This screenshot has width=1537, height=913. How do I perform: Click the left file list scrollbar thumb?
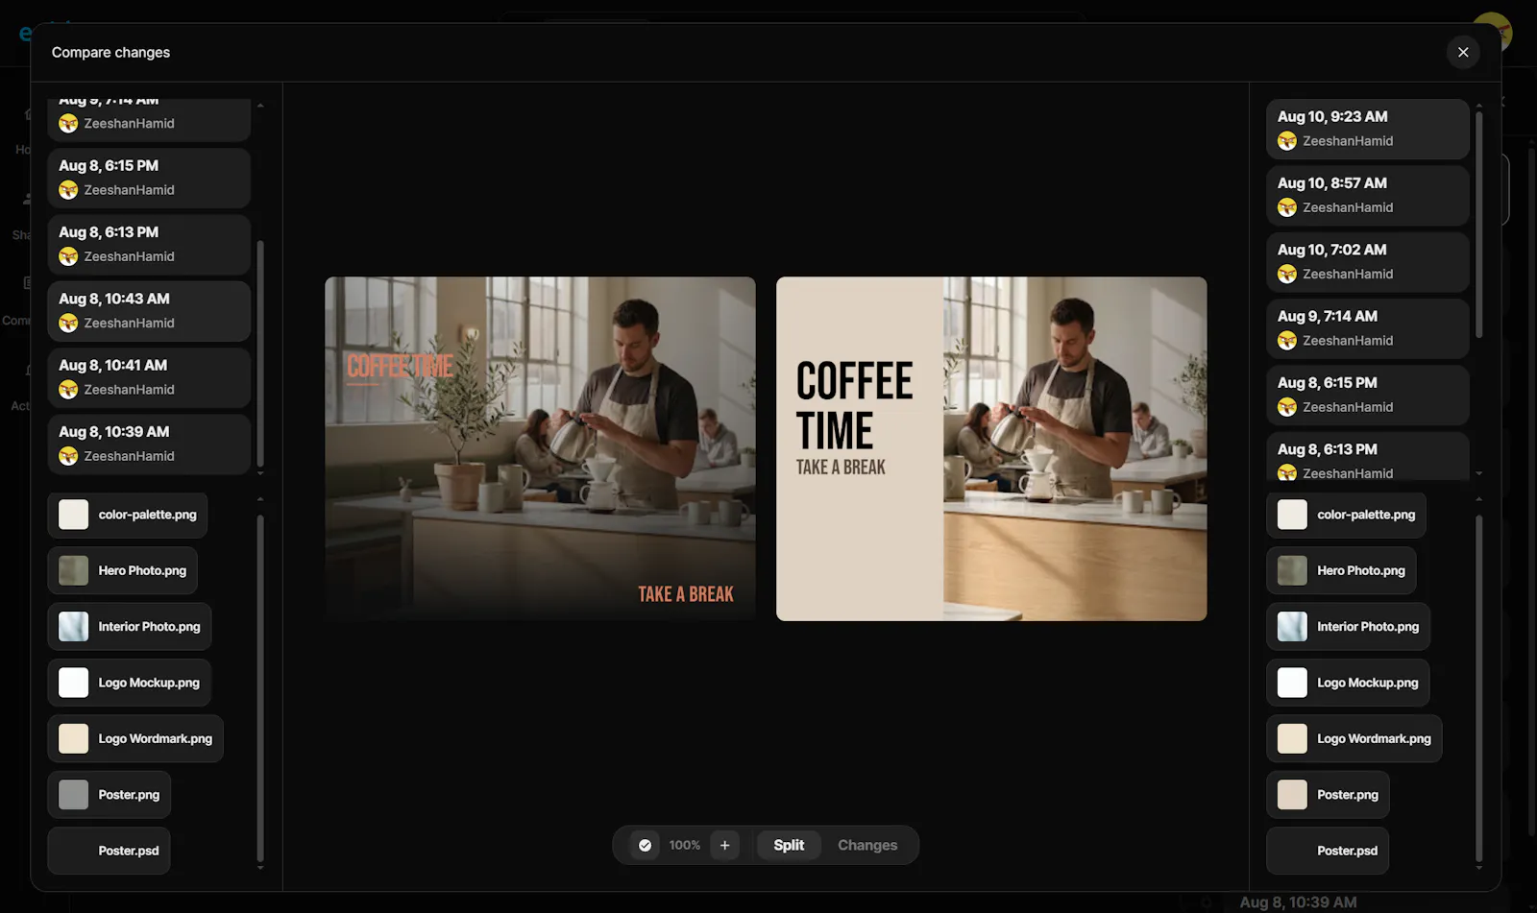(x=260, y=687)
